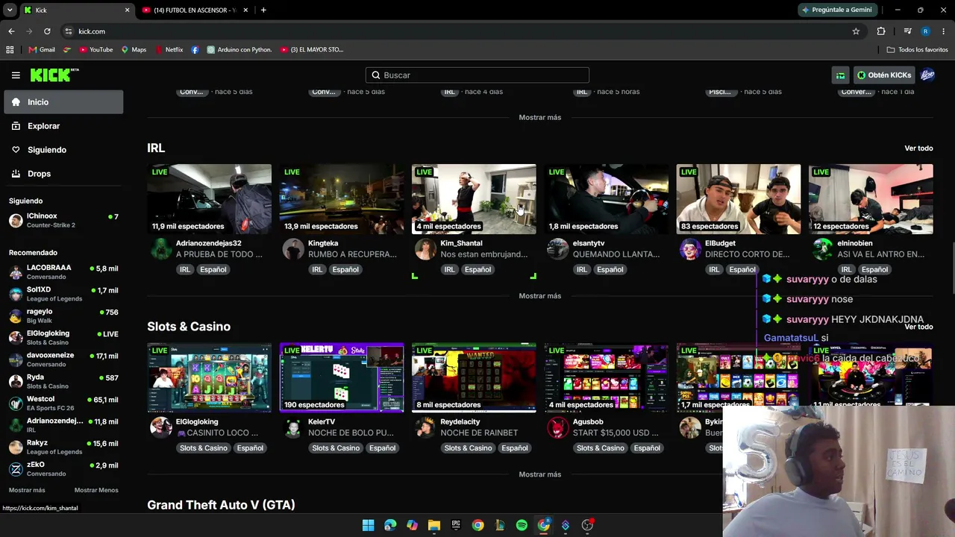Open Chrome media controls icon

coord(907,31)
